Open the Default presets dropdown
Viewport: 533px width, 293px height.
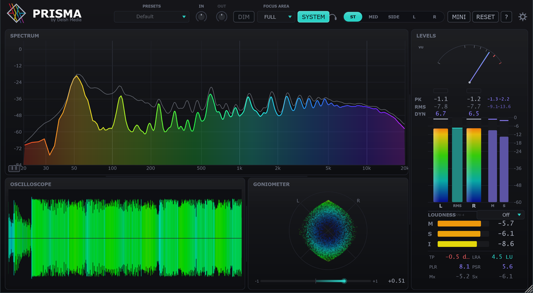[151, 17]
